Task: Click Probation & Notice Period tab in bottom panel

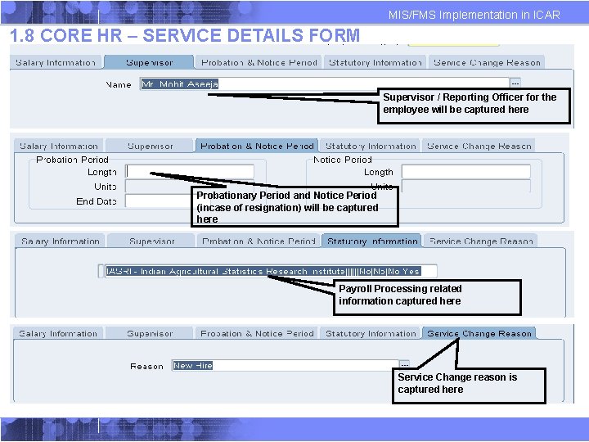Action: pyautogui.click(x=257, y=333)
